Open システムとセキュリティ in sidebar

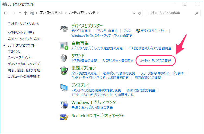tap(21, 33)
